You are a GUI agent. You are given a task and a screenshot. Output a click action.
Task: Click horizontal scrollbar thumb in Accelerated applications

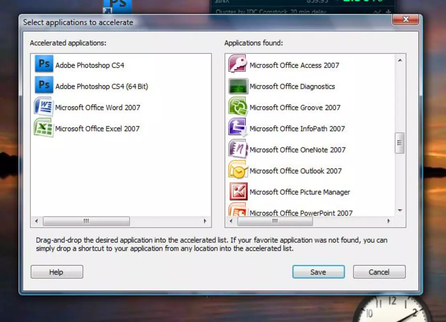(x=86, y=221)
